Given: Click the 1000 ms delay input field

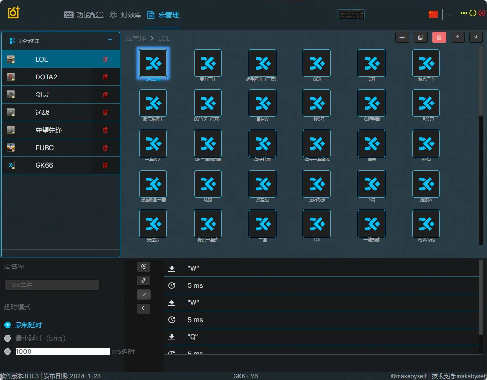Looking at the screenshot, I should coord(63,351).
